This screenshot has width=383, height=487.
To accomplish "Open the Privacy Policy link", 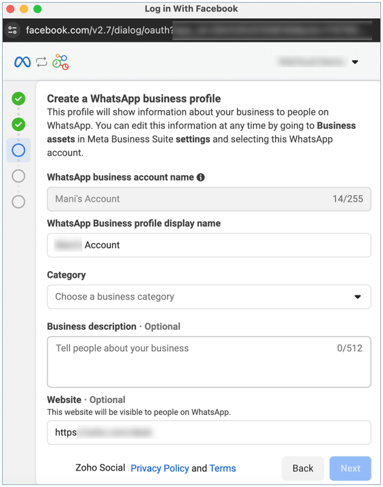I will [x=160, y=468].
